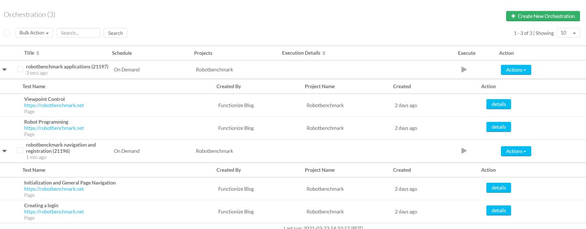
Task: Open robotbenchmark.net link under Viewpoint Control
Action: tap(54, 105)
